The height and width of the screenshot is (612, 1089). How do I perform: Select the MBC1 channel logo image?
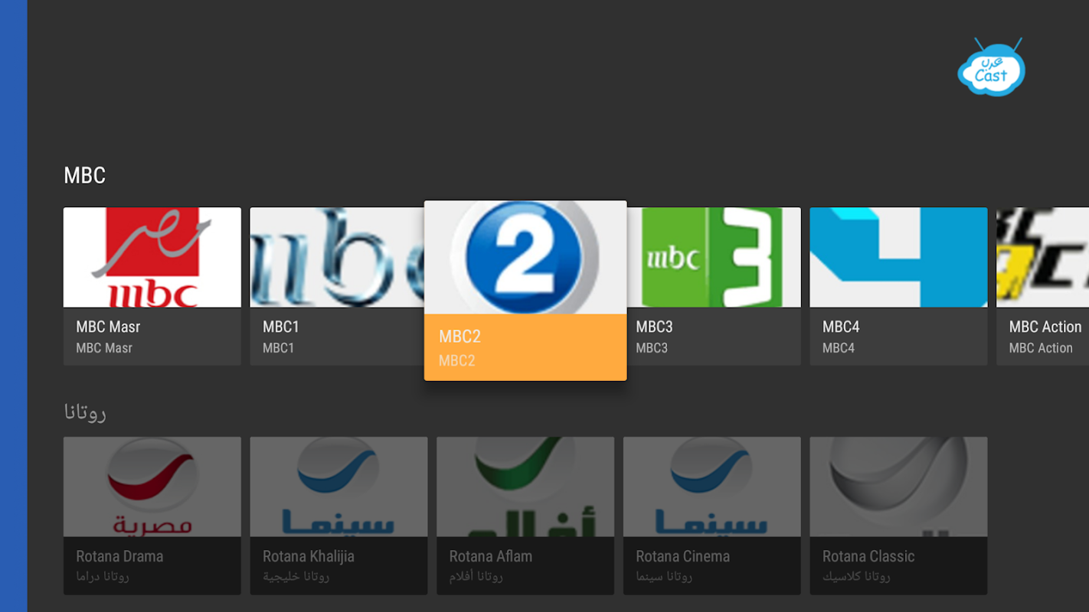(337, 257)
